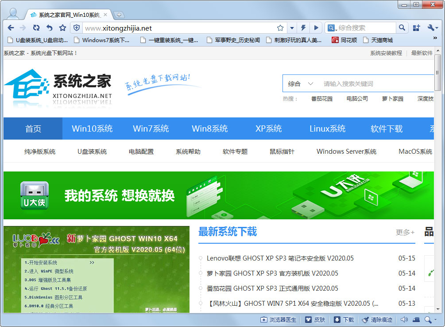Mute page sound via speaker icon
Viewport: 445px width, 327px height.
coord(405,319)
